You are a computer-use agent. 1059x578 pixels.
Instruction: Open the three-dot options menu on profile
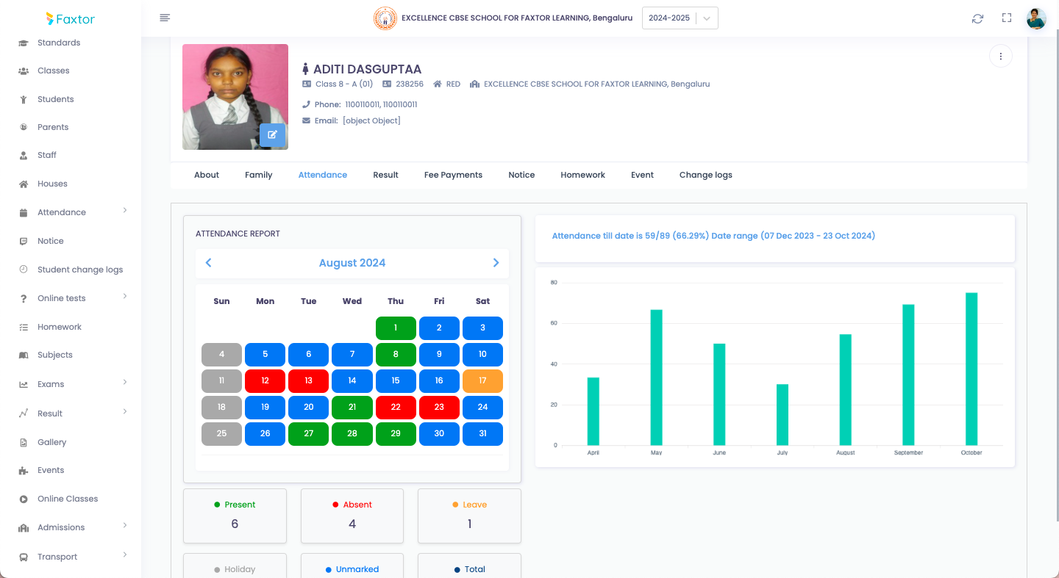tap(1000, 57)
